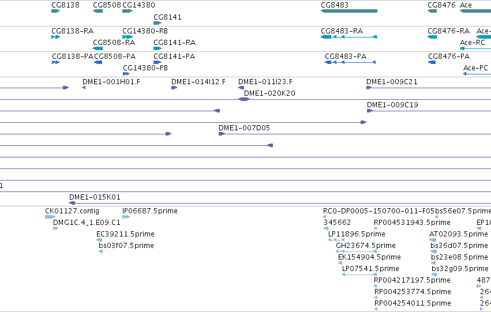Select the GH23674.5prime EST line
This screenshot has width=491, height=312.
click(x=357, y=251)
